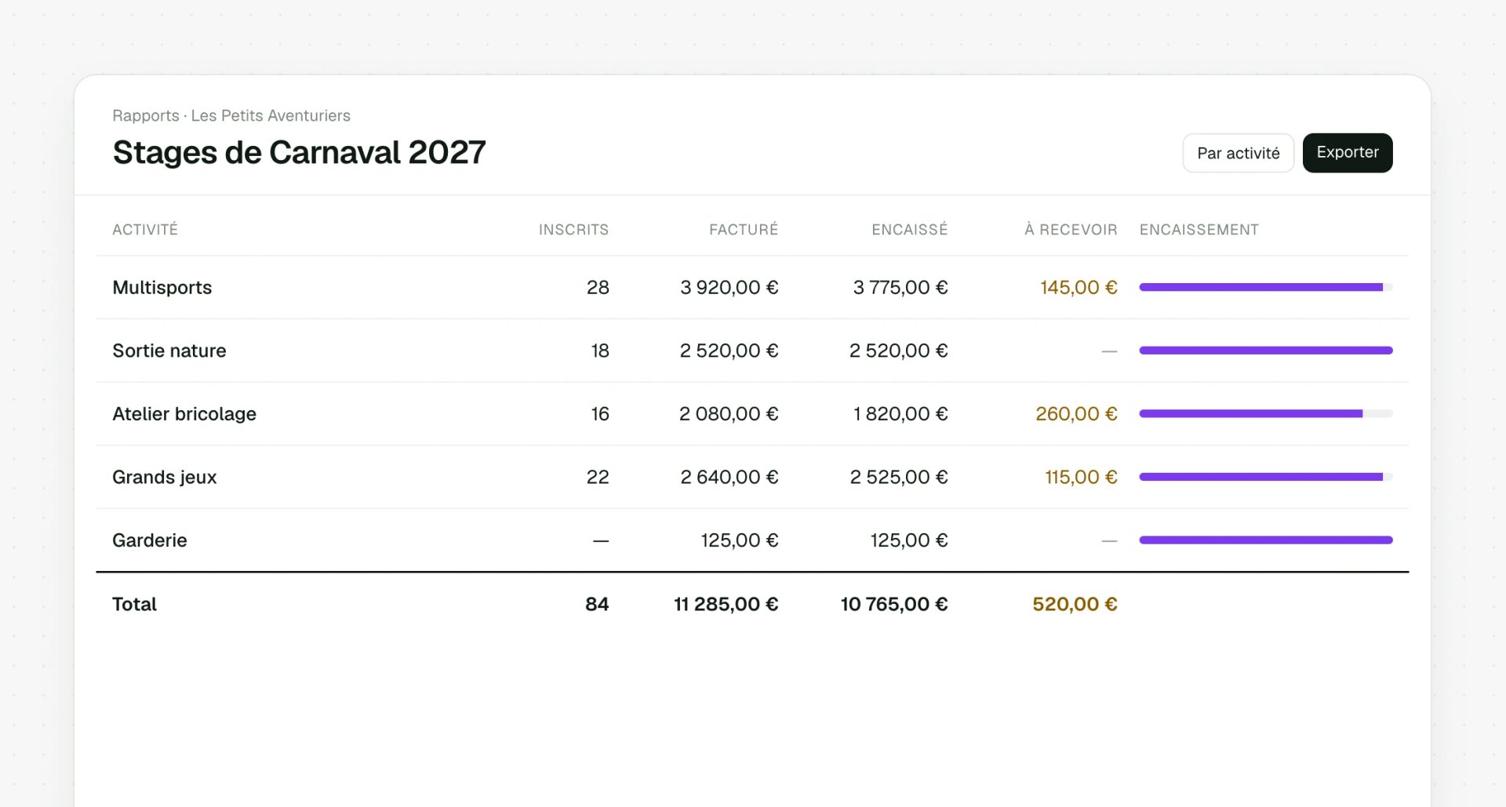Image resolution: width=1506 pixels, height=807 pixels.
Task: Click the Stages de Carnaval 2027 title
Action: pos(299,152)
